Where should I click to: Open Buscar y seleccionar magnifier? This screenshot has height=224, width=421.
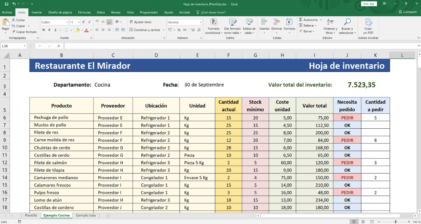[347, 22]
